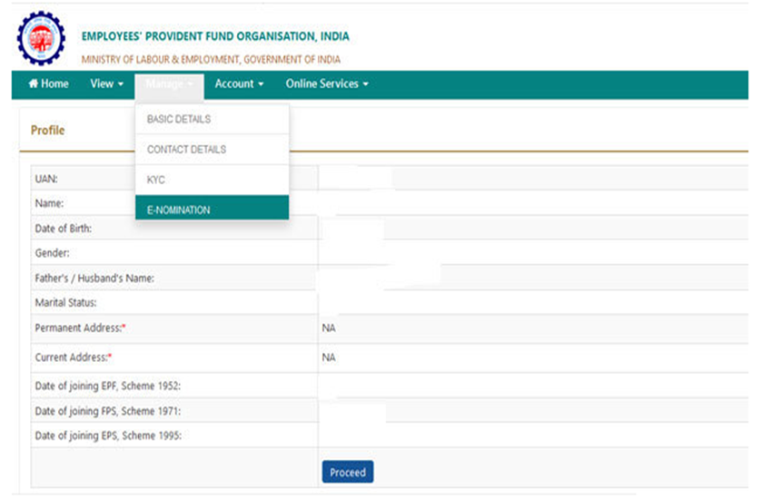This screenshot has height=499, width=772.
Task: Choose CONTACT DETAILS menu entry
Action: [x=186, y=150]
